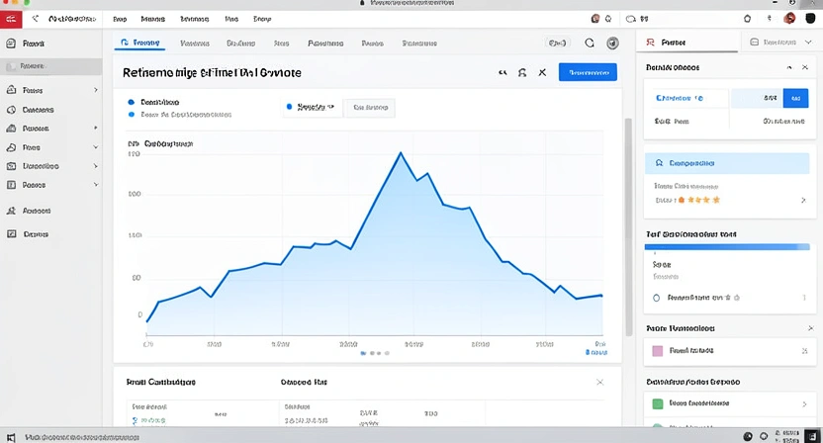Click the circular refresh icon in the toolbar
Viewport: 823px width, 443px height.
pyautogui.click(x=590, y=44)
